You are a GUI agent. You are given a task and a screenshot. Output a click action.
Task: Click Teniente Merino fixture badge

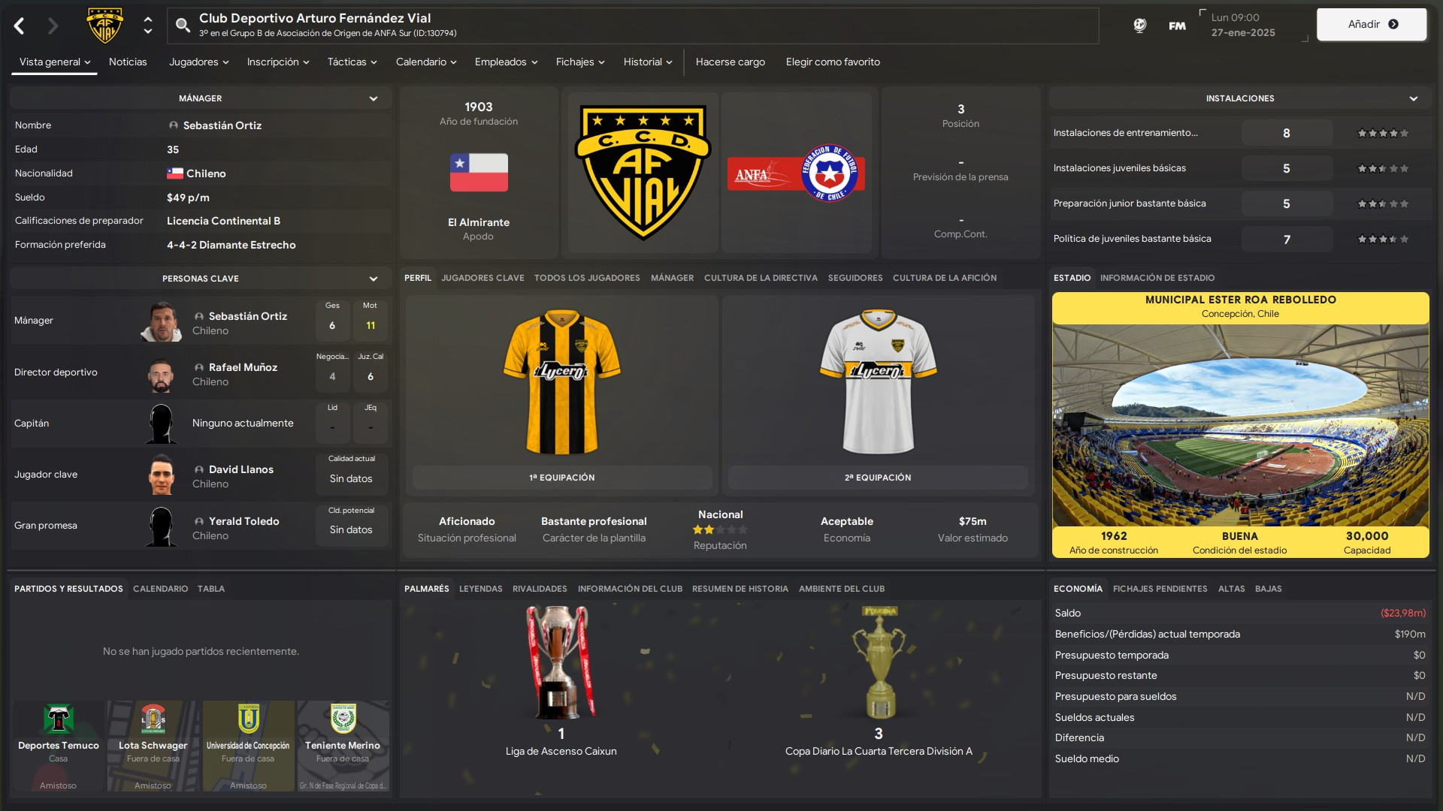point(343,719)
